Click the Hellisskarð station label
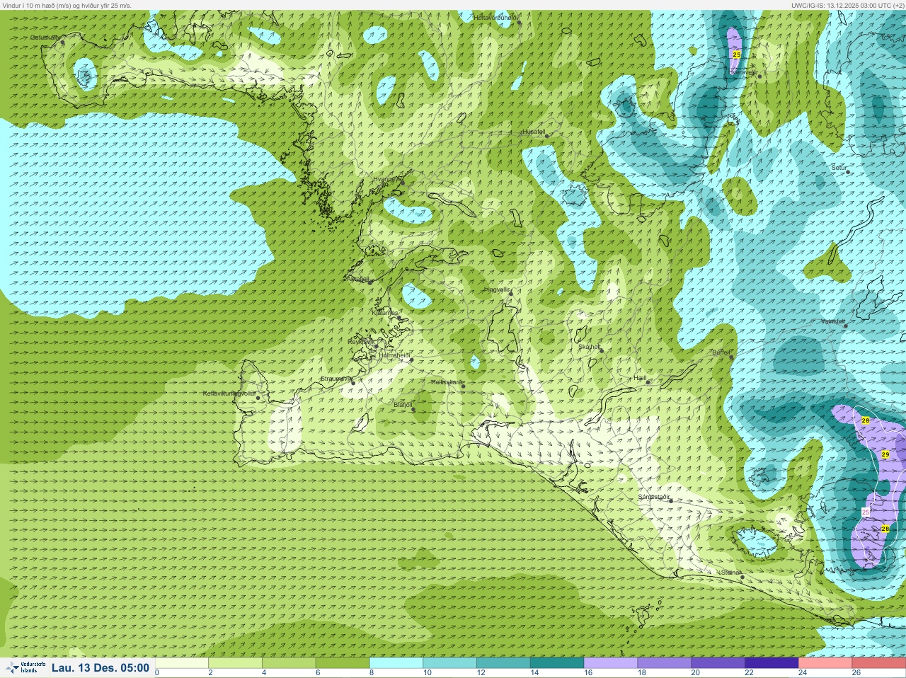This screenshot has width=906, height=678. click(x=447, y=382)
